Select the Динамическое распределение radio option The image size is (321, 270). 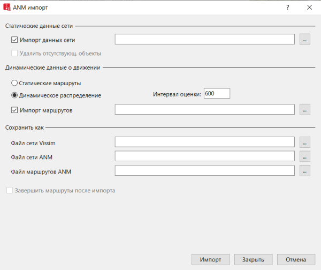point(14,95)
